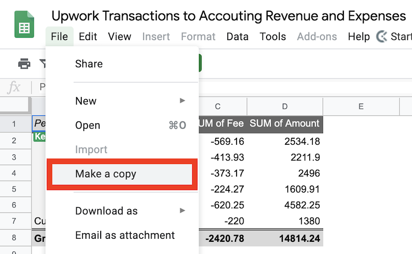Viewport: 412px width, 254px height.
Task: Click cell containing -220
Action: pyautogui.click(x=223, y=221)
